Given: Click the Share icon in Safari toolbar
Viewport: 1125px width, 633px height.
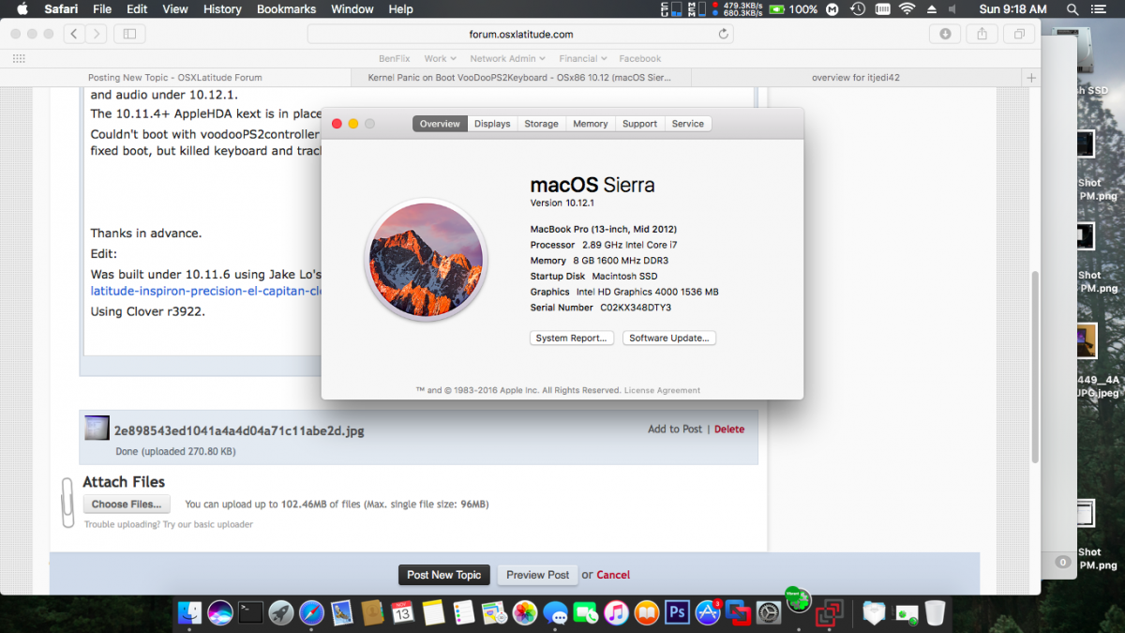Looking at the screenshot, I should (982, 34).
